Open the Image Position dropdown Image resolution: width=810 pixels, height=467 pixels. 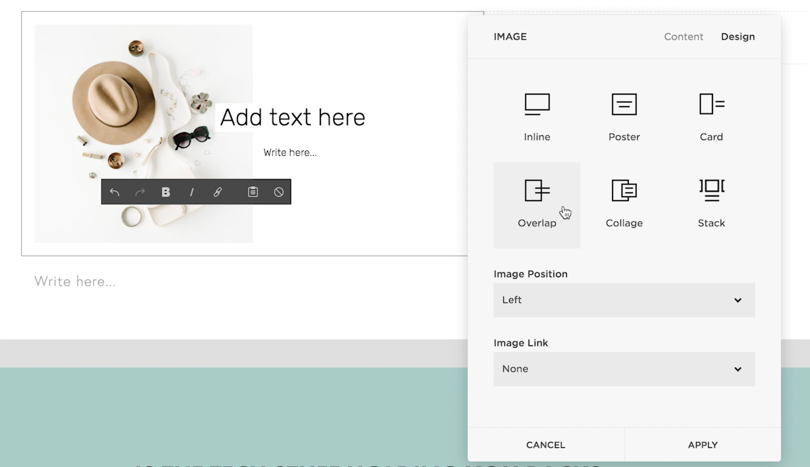point(624,300)
